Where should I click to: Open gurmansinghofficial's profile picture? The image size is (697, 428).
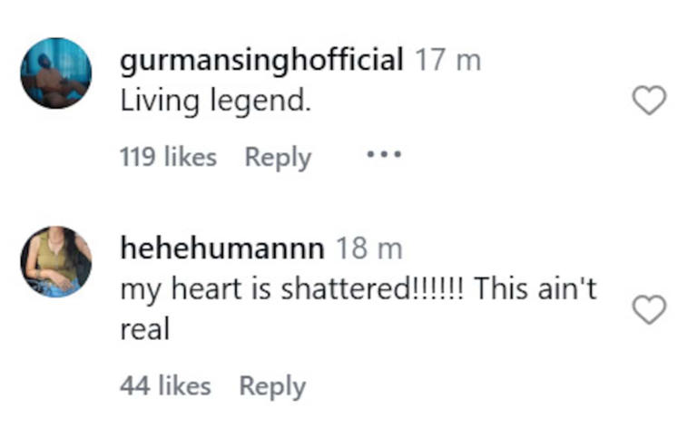tap(56, 73)
